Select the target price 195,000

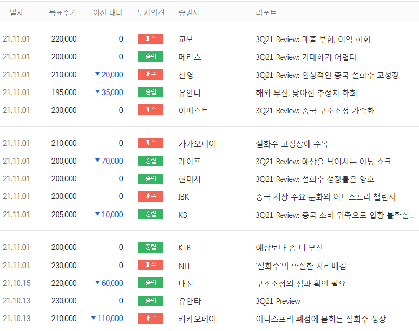pos(64,92)
